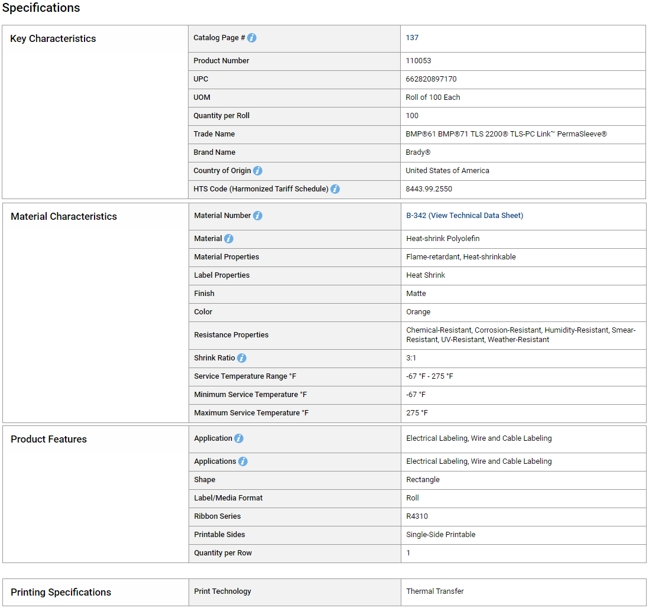The height and width of the screenshot is (608, 649).
Task: Click the Label/Media Format value Roll
Action: coord(412,498)
